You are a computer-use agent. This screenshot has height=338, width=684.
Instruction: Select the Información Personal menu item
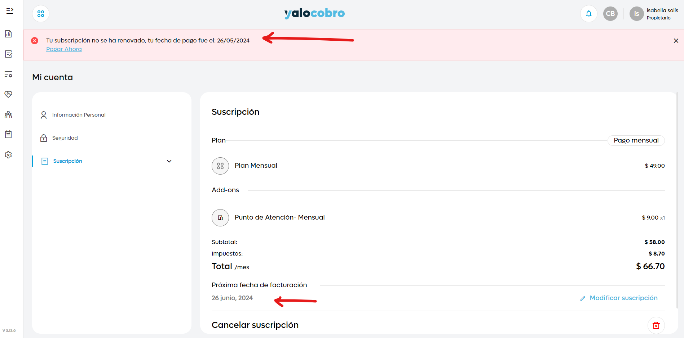pos(79,115)
